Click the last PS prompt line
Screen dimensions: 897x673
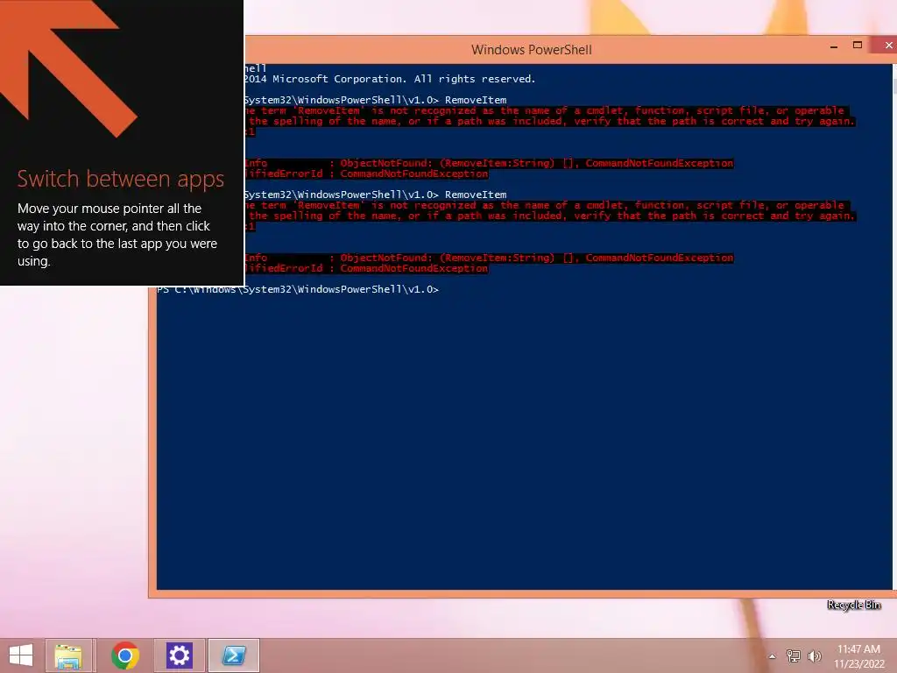tap(298, 289)
